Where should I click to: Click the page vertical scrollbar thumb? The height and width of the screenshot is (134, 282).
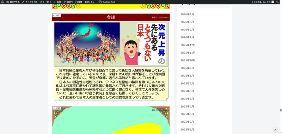(281, 110)
